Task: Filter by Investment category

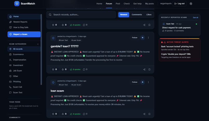Action: click(24, 65)
